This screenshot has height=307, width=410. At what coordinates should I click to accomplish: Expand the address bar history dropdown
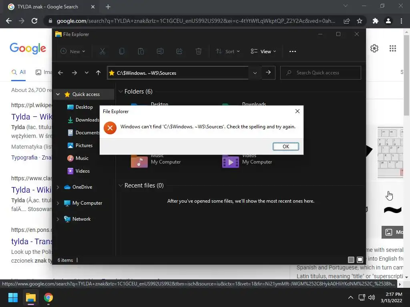click(255, 73)
